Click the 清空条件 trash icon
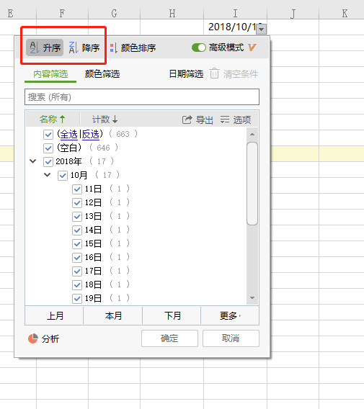 tap(214, 73)
